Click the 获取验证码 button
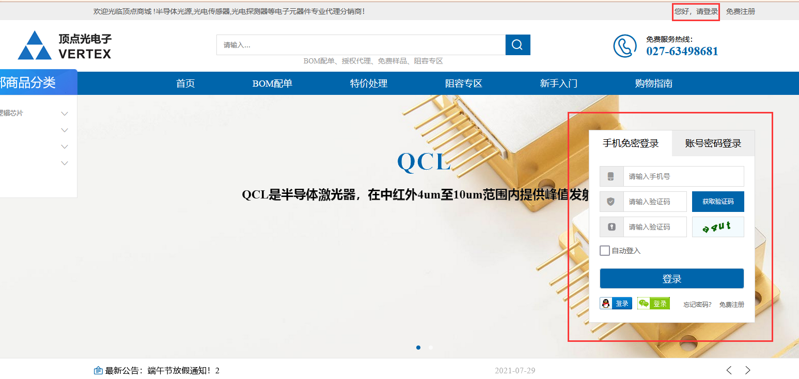Image resolution: width=799 pixels, height=379 pixels. pyautogui.click(x=718, y=201)
